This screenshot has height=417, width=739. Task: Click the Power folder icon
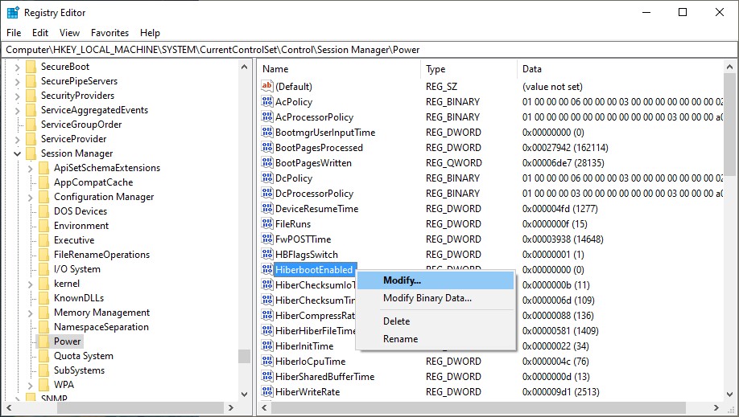coord(43,341)
